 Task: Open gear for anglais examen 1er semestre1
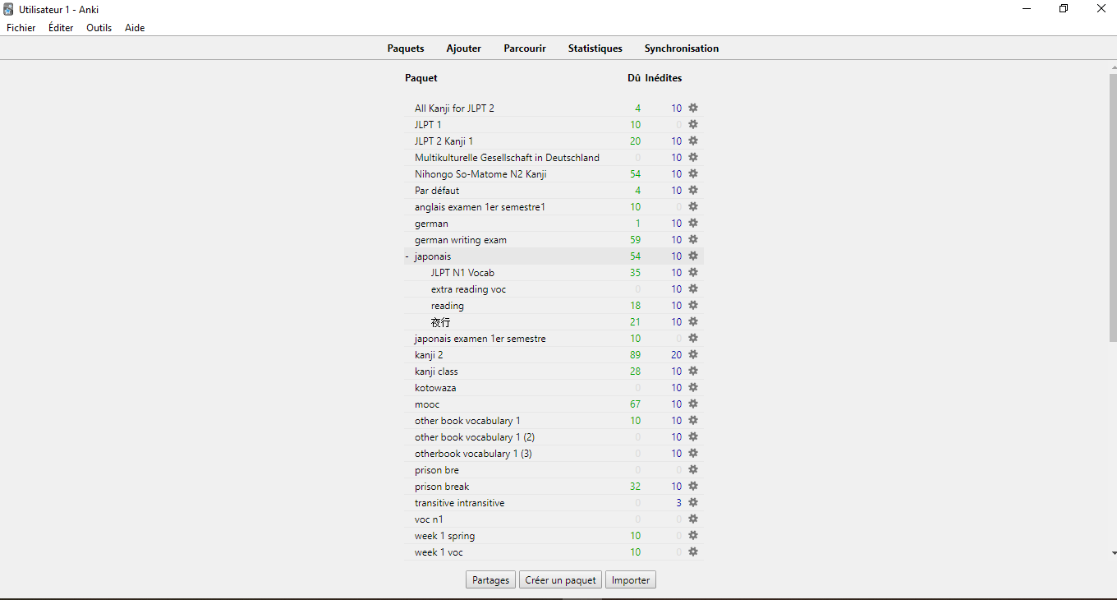pos(693,206)
